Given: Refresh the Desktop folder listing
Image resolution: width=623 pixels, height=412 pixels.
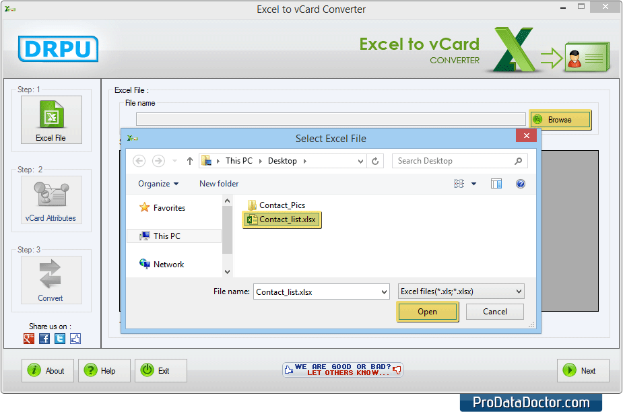Looking at the screenshot, I should click(x=375, y=161).
